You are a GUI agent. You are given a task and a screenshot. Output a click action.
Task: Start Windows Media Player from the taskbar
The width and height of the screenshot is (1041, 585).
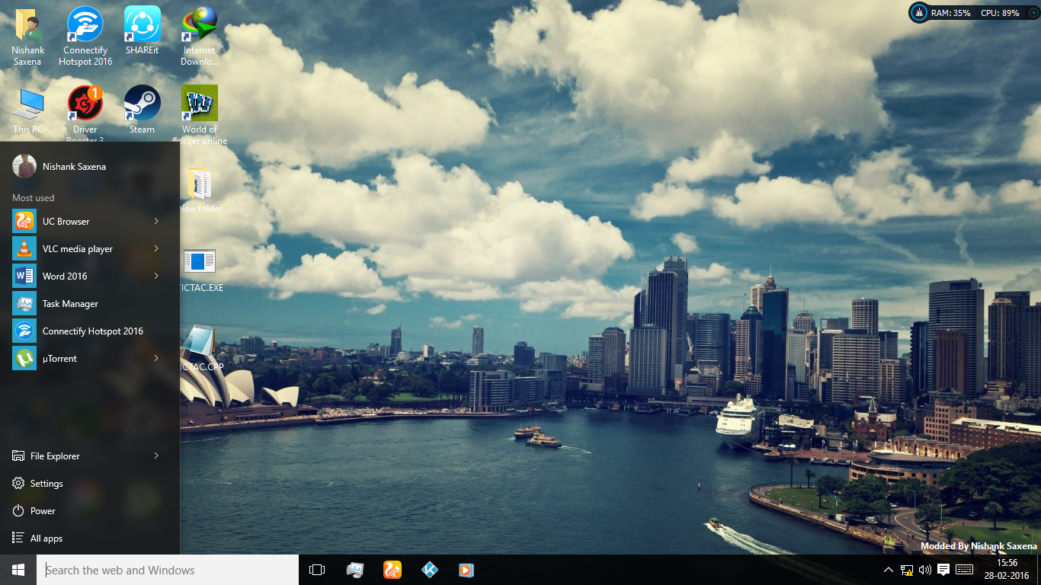tap(466, 569)
